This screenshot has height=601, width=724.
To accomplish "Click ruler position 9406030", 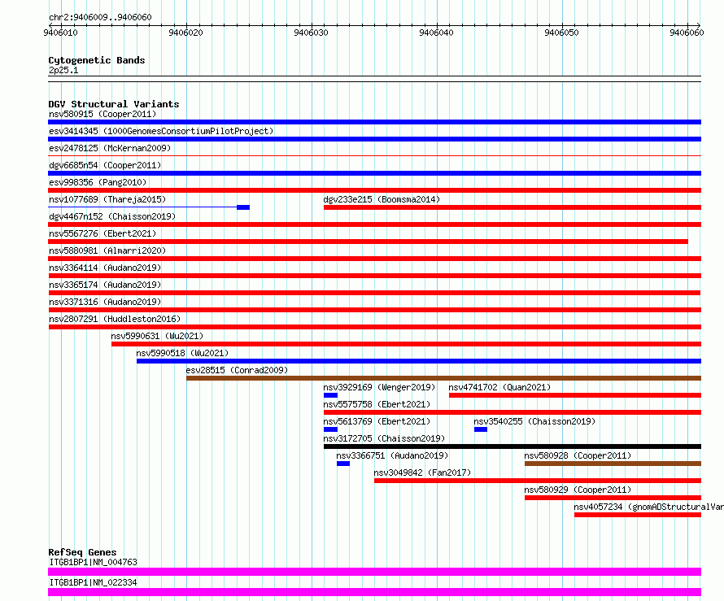I will (x=311, y=33).
